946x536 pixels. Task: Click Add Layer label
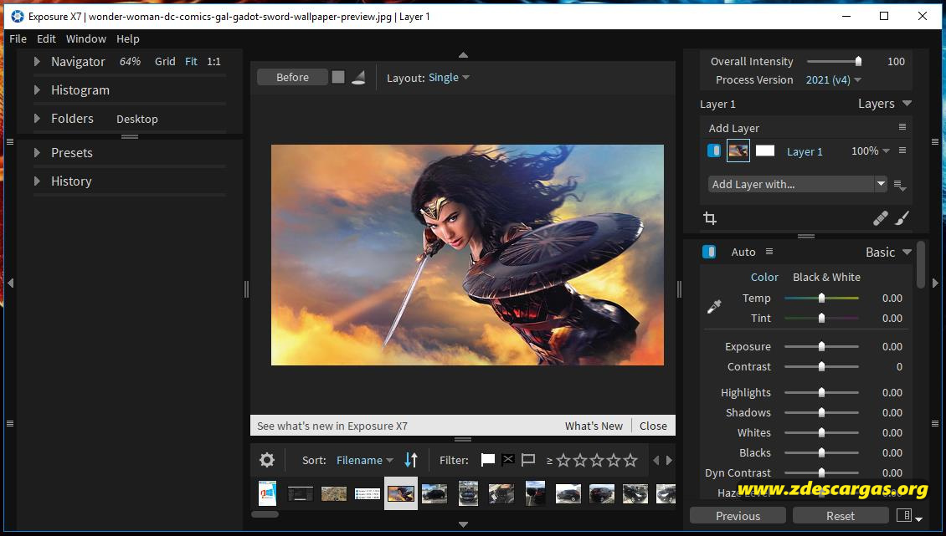(x=733, y=128)
